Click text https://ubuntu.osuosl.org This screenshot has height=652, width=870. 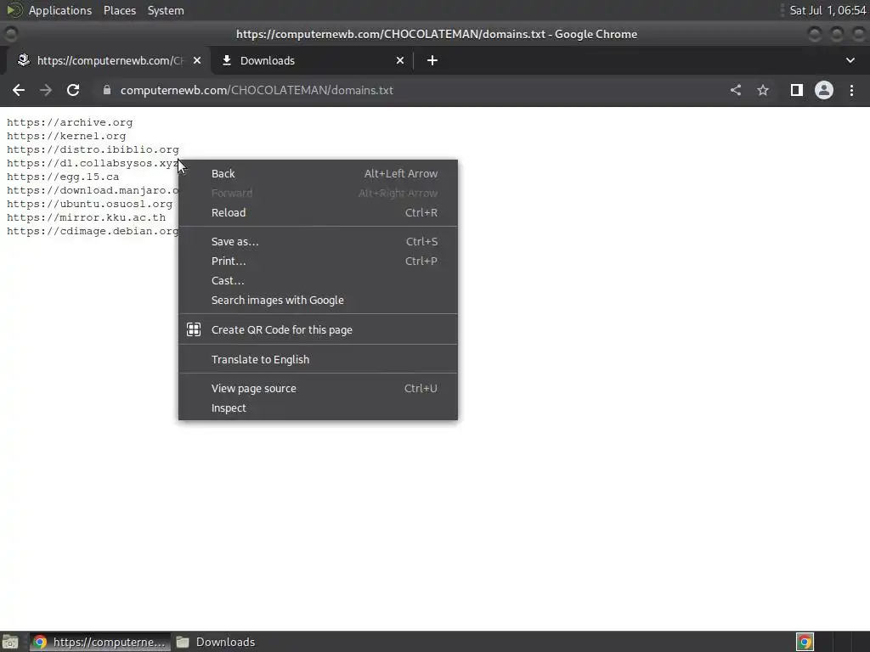point(89,204)
